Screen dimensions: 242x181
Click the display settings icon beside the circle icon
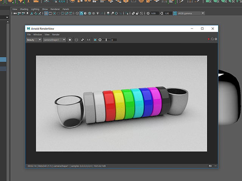click(76, 40)
